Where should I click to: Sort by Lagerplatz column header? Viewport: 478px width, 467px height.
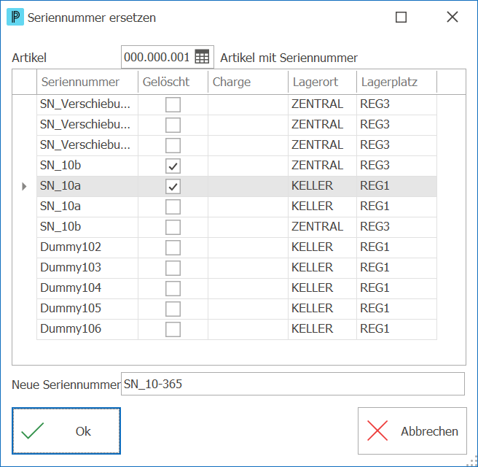tap(396, 82)
